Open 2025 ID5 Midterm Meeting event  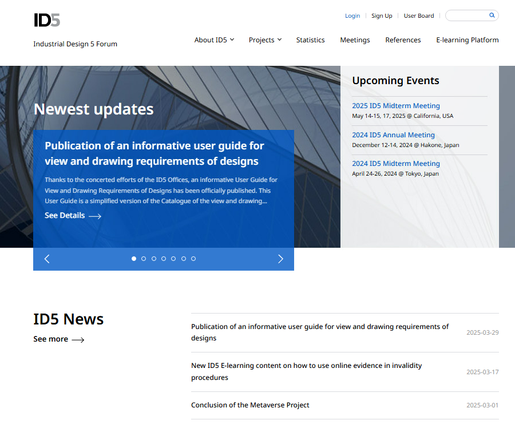tap(395, 106)
